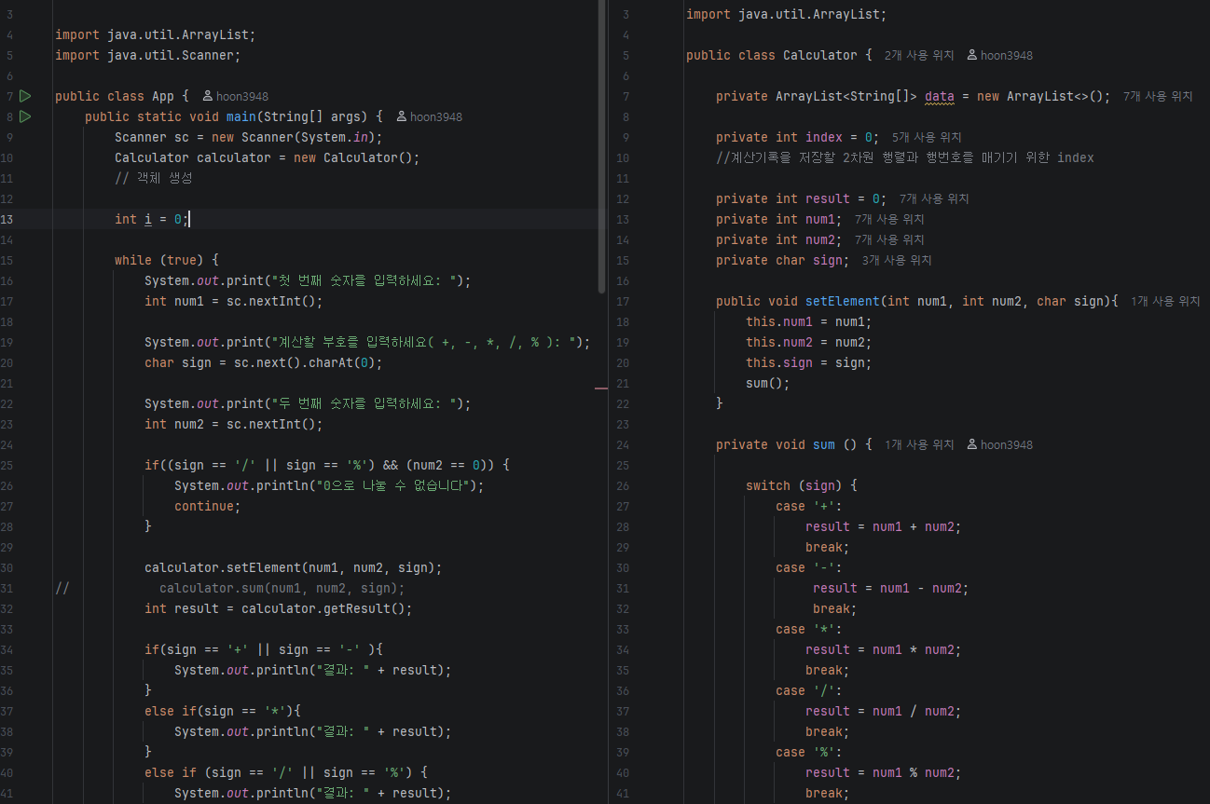Click the underlined 'data' variable in Calculator
The width and height of the screenshot is (1210, 804).
940,96
